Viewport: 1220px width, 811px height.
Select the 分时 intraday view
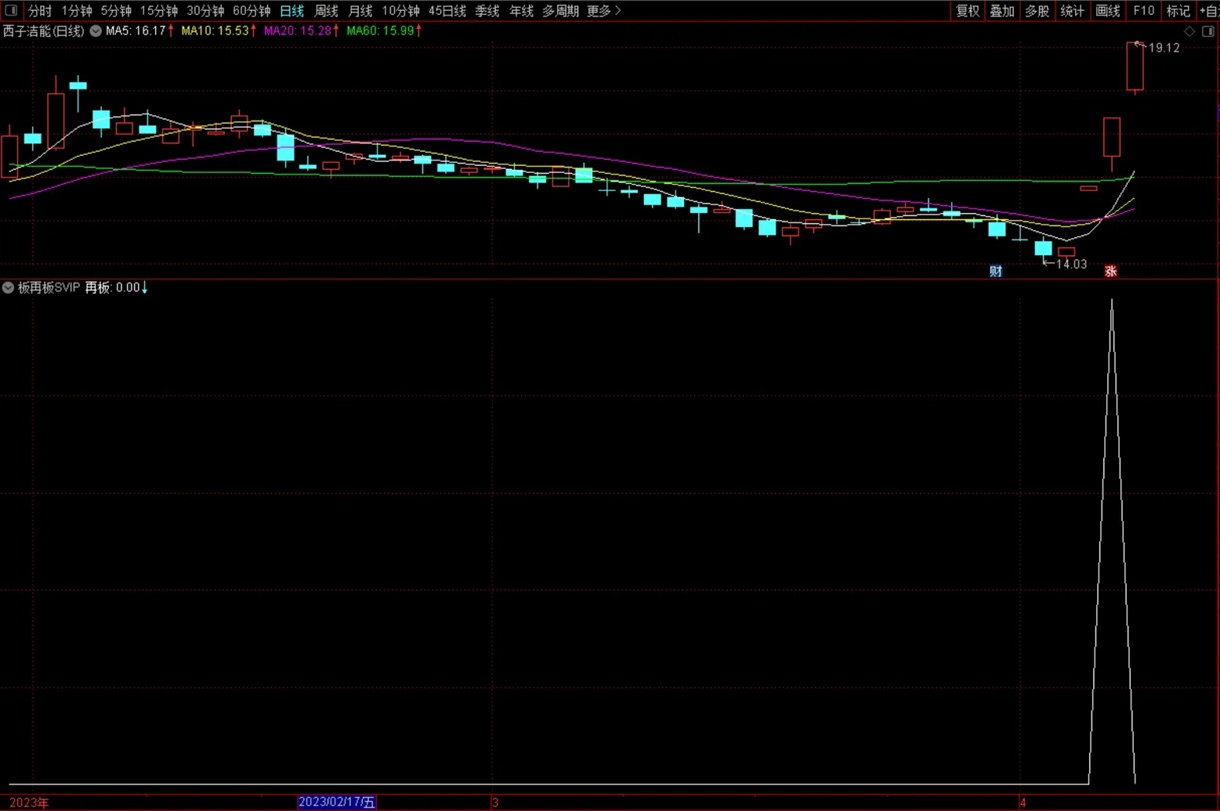40,11
